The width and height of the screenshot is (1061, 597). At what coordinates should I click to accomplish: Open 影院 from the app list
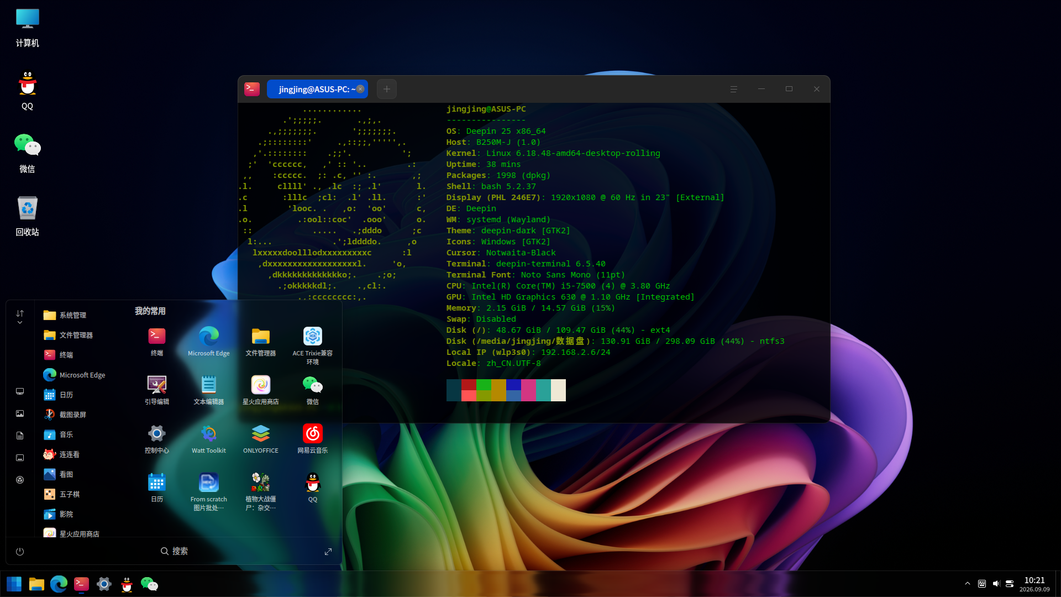point(58,514)
